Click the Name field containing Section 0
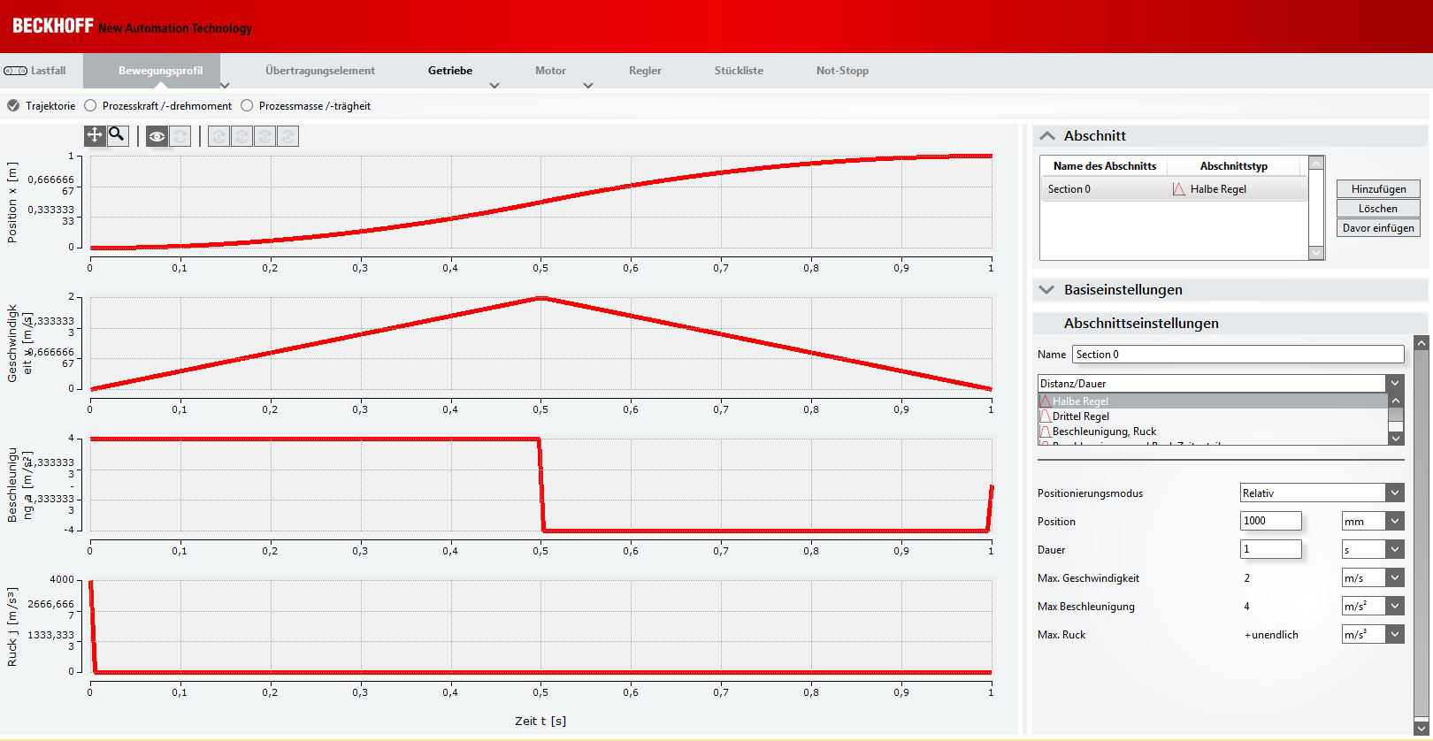 point(1238,355)
